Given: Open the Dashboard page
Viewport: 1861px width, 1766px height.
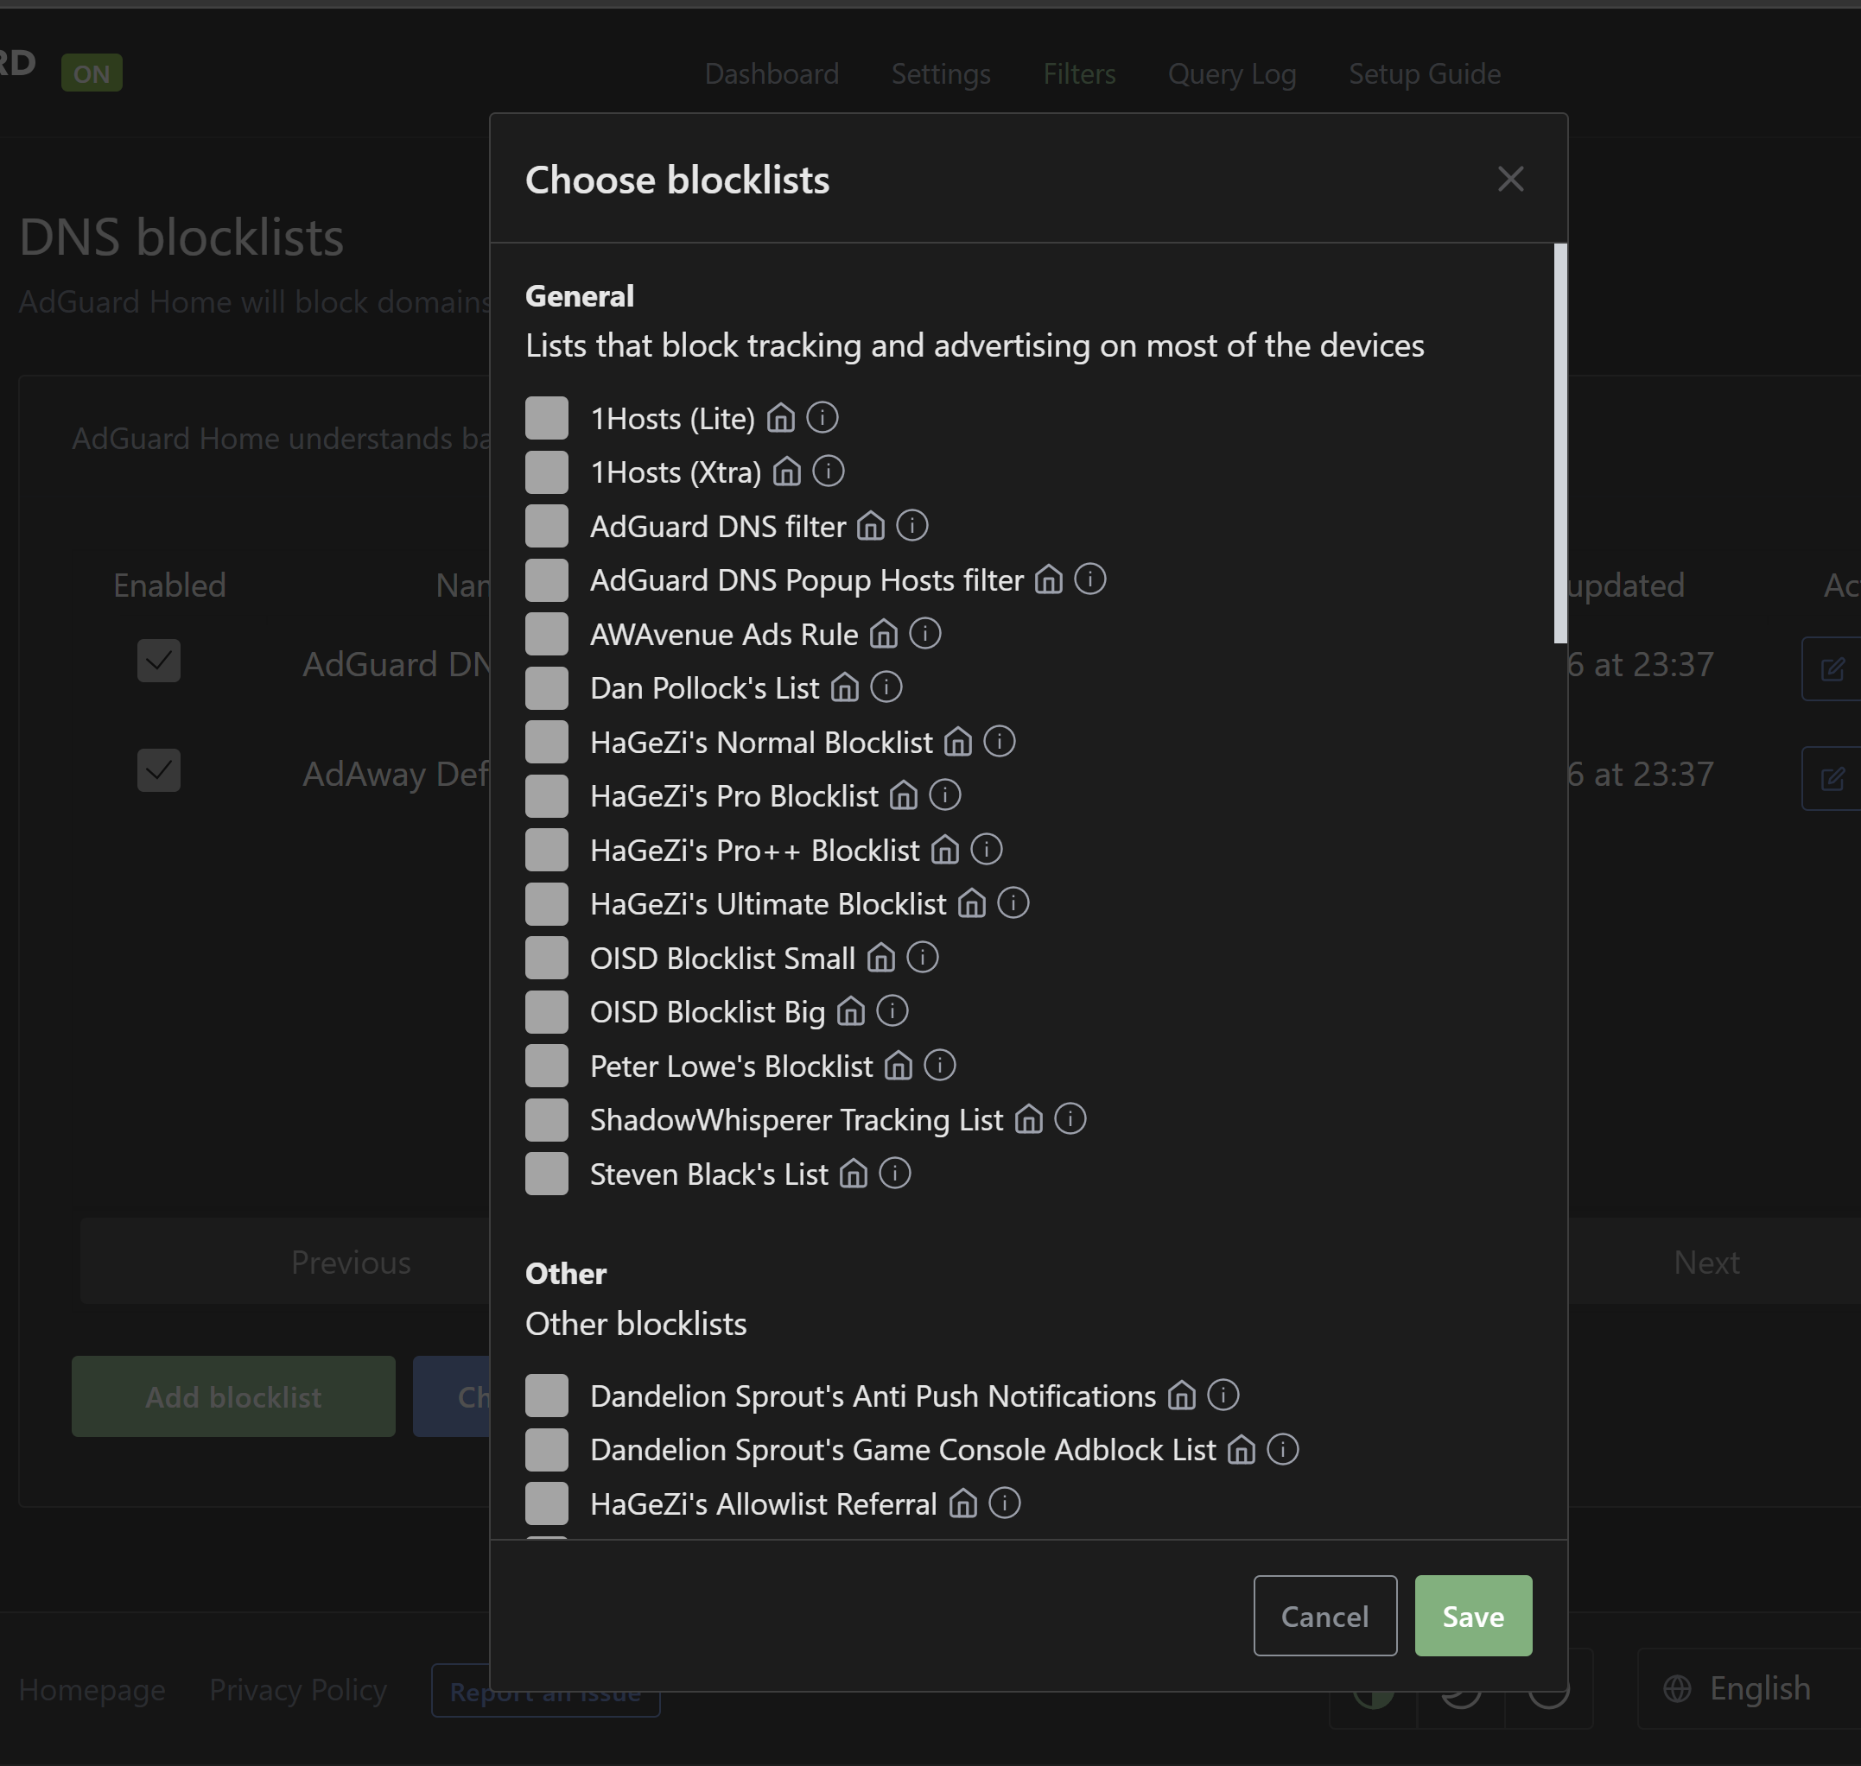Looking at the screenshot, I should tap(772, 73).
